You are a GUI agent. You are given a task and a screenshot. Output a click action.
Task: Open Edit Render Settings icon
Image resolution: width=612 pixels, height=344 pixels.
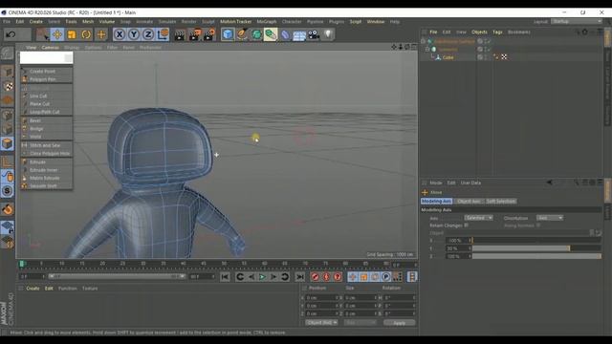[209, 34]
